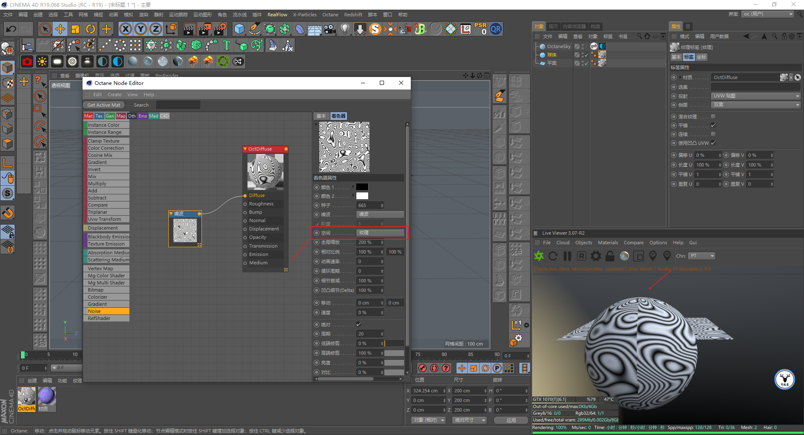The width and height of the screenshot is (804, 435).
Task: Start render with Live Viewer Octane logo
Action: pos(539,256)
